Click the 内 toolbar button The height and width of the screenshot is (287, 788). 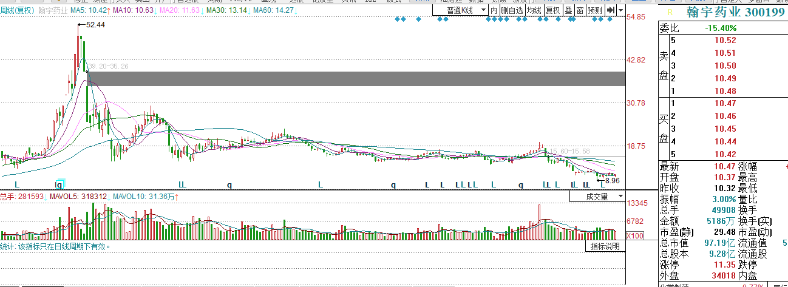coord(494,10)
